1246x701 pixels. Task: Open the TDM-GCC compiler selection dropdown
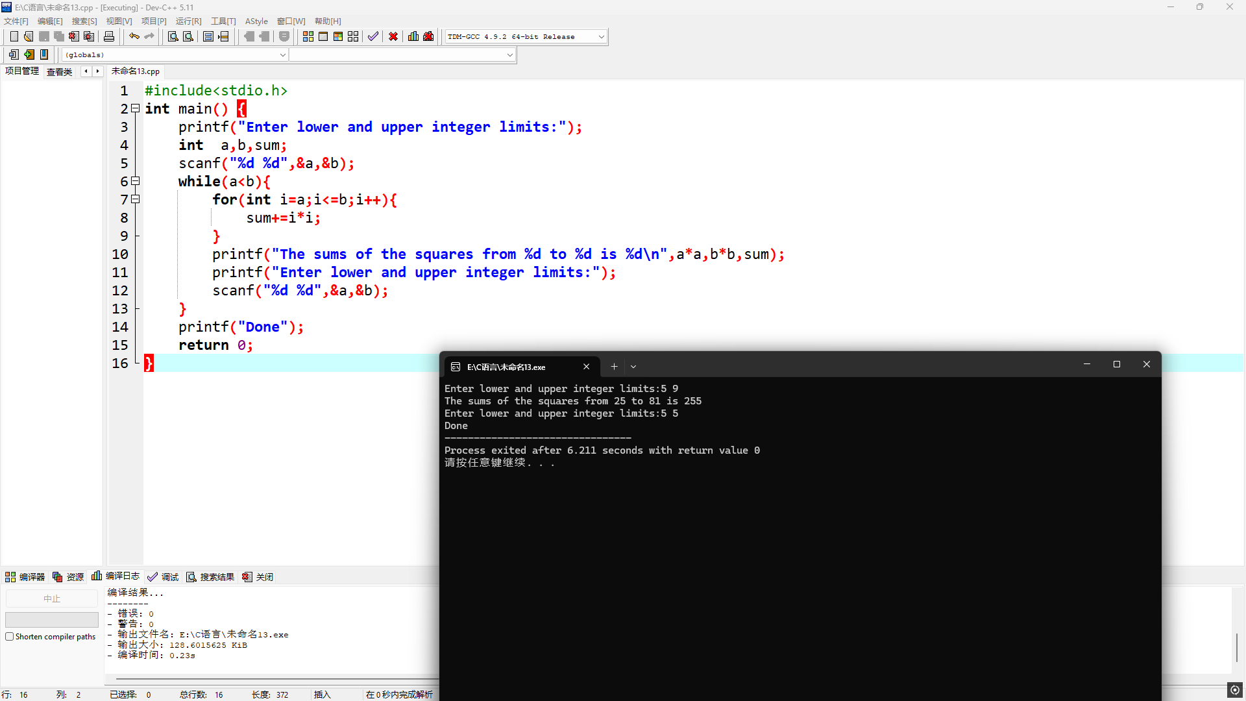click(601, 37)
